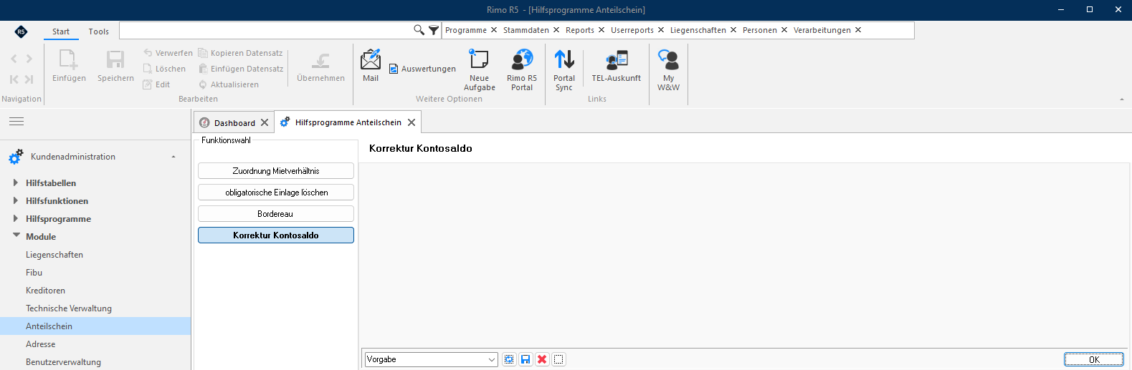Remove the Userreports search filter

point(661,30)
